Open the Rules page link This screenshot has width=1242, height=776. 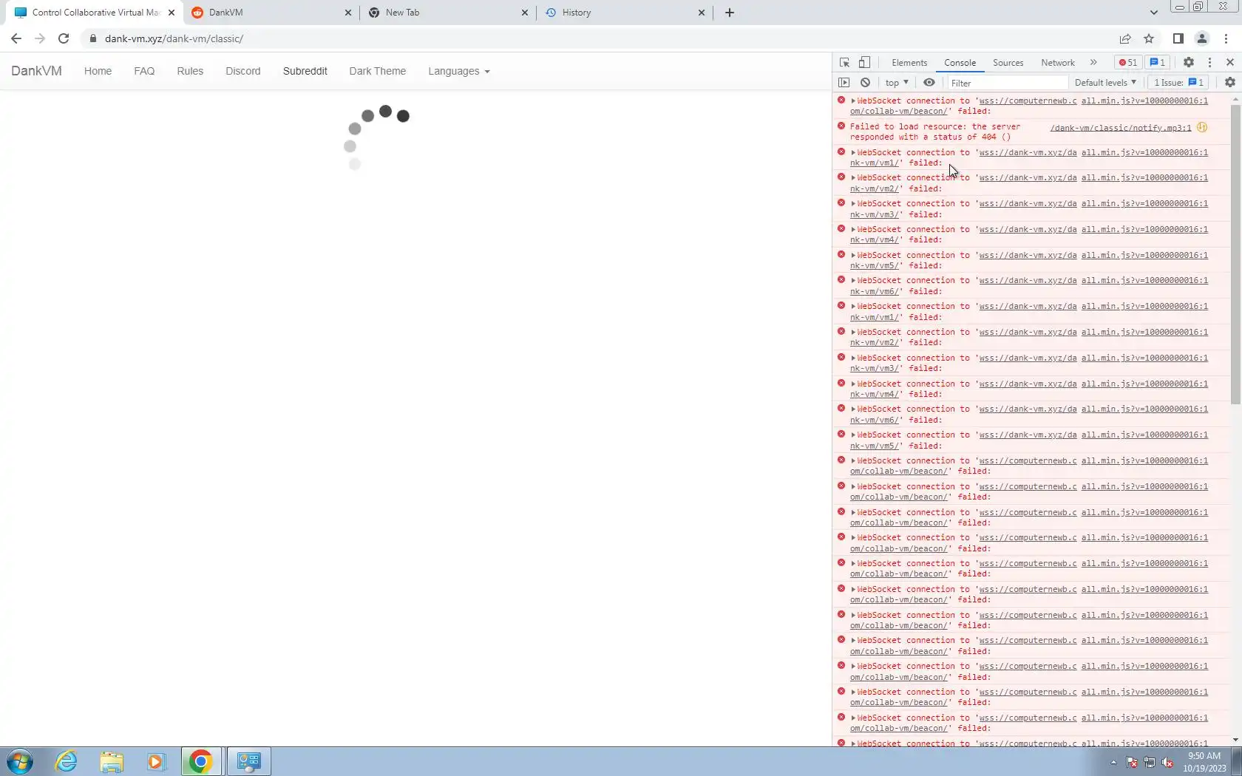tap(190, 71)
